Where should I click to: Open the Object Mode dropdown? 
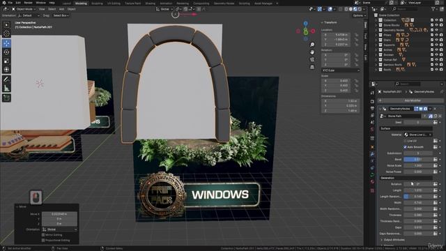pos(24,9)
